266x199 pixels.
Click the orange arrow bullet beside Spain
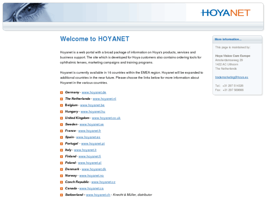tap(61, 137)
